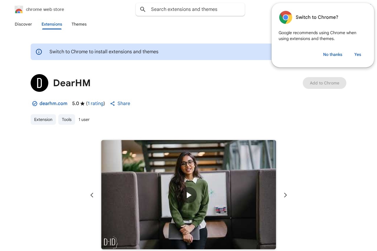Click the Chrome Web Store logo icon
This screenshot has width=377, height=251.
19,9
